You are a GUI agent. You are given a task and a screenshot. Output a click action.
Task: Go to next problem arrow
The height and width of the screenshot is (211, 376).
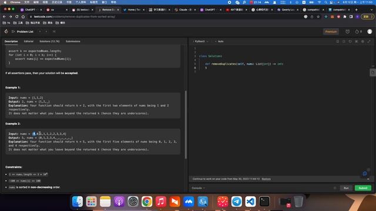coord(46,32)
